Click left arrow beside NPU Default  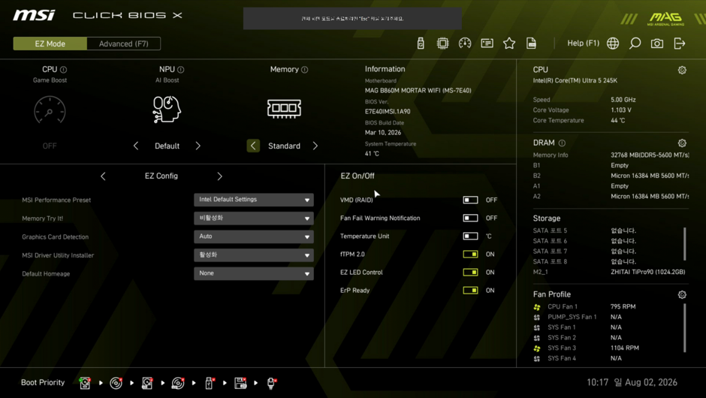(136, 146)
